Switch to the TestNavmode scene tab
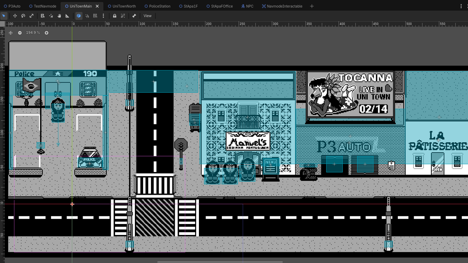468x263 pixels. (x=43, y=6)
